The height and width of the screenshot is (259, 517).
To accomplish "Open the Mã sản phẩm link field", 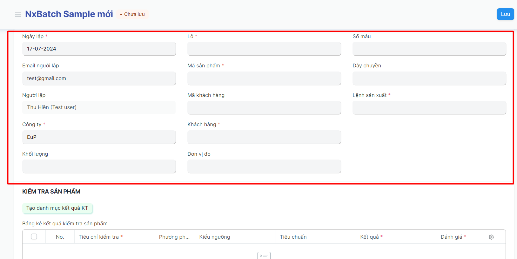I will pyautogui.click(x=264, y=78).
